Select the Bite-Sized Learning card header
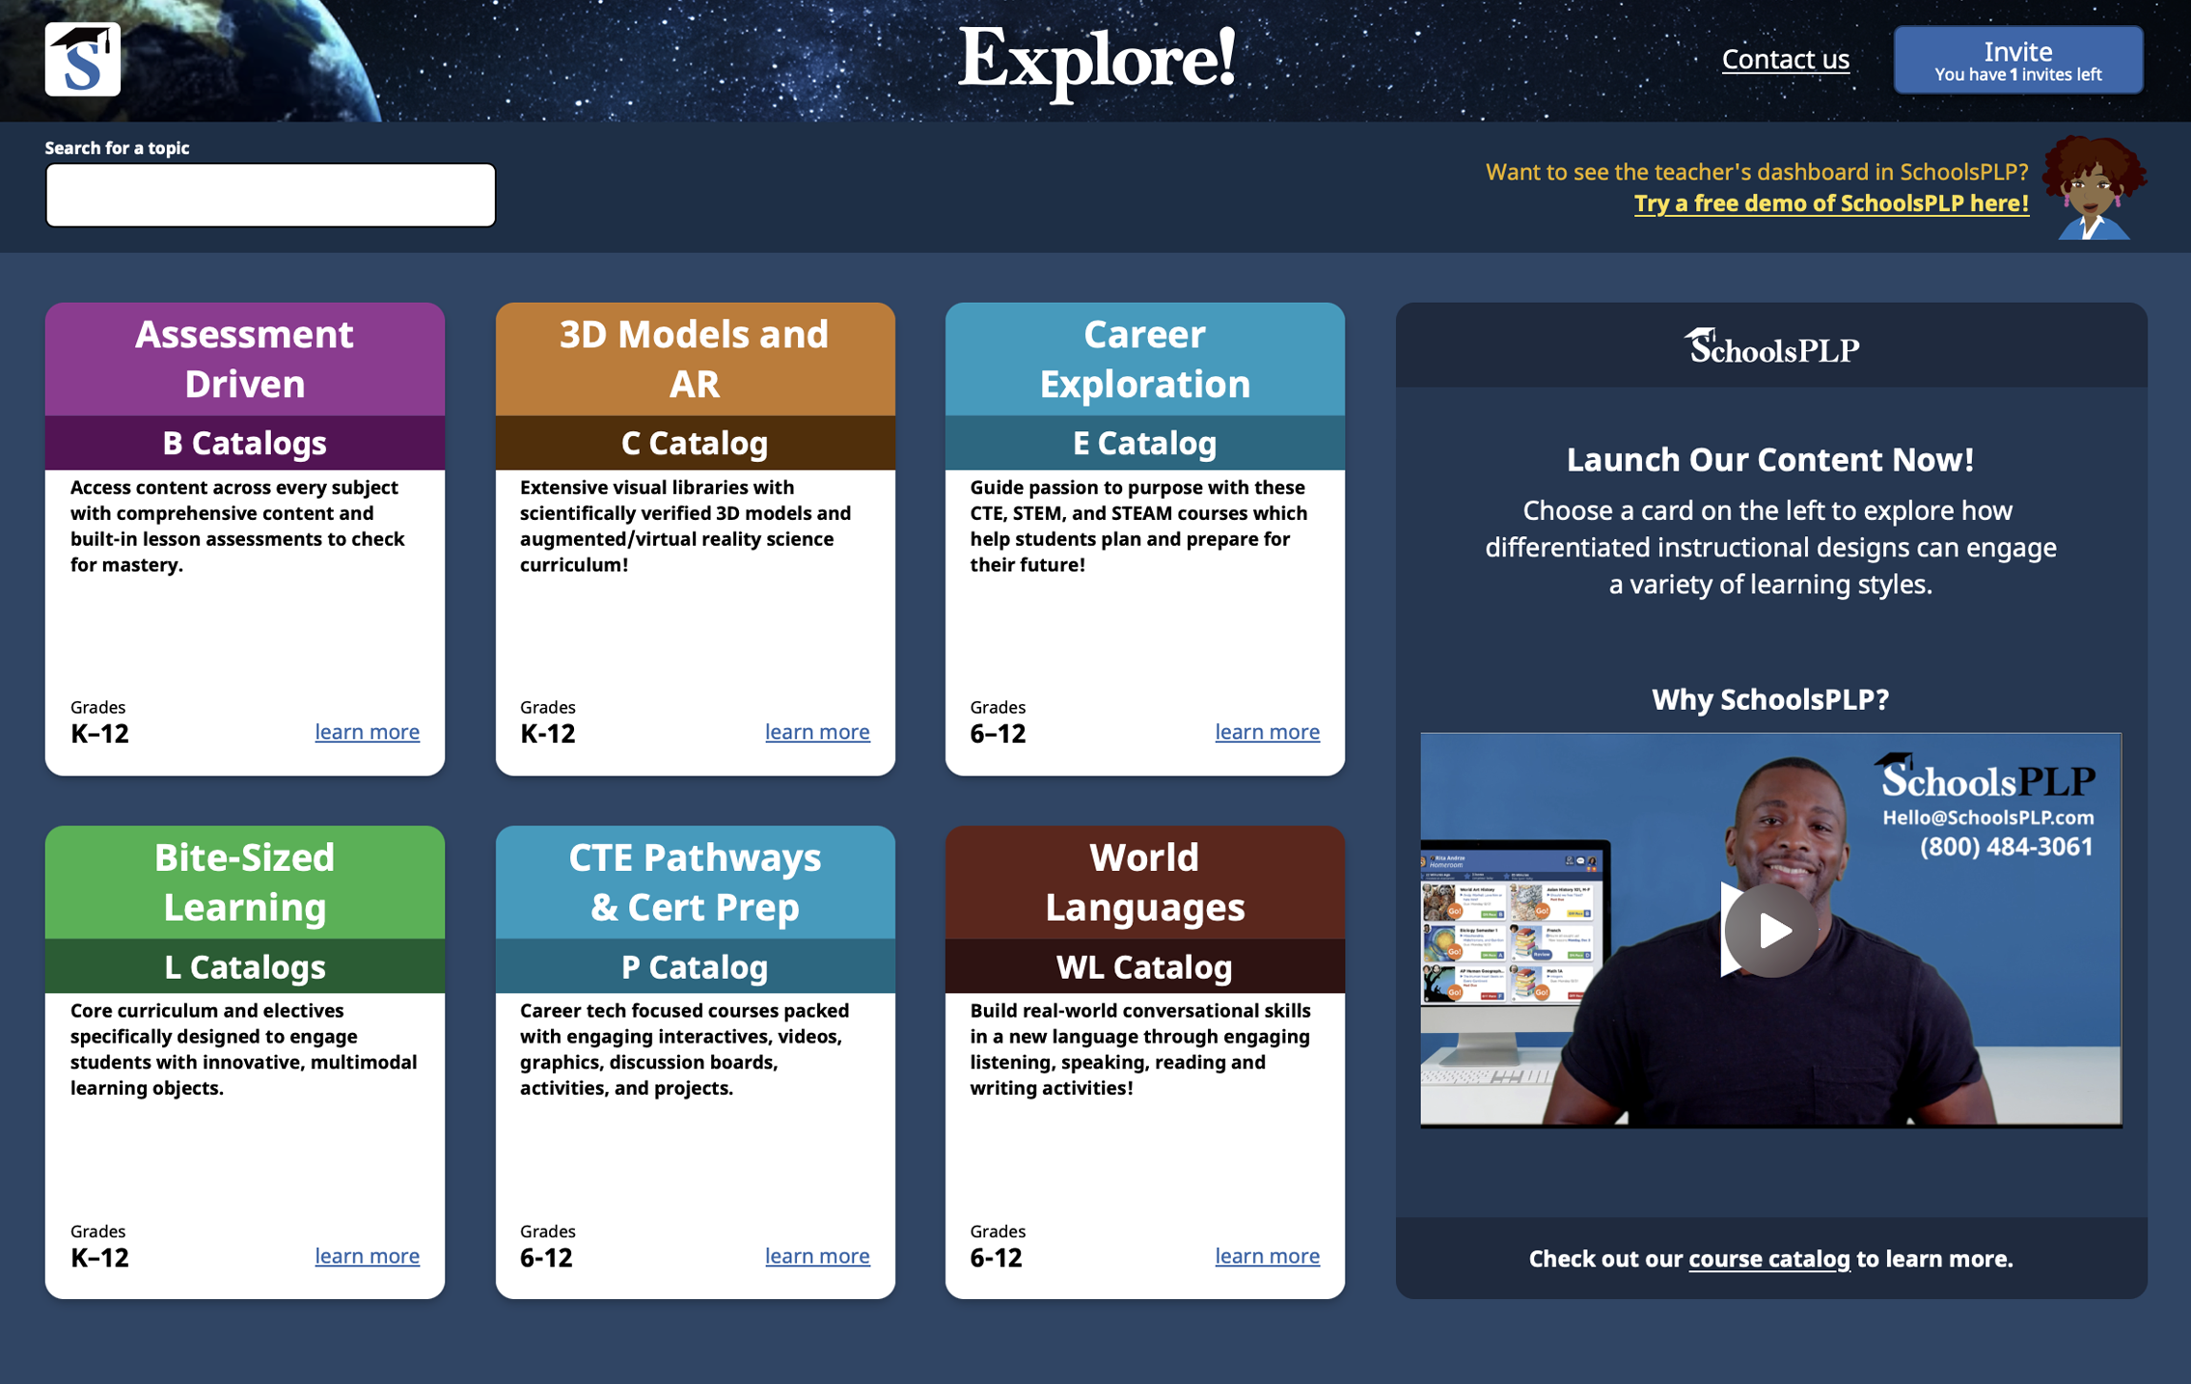2191x1384 pixels. coord(245,882)
